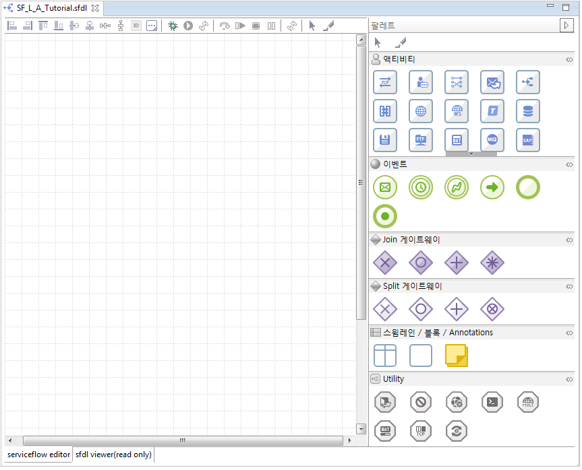Click the timer event icon
This screenshot has height=470, width=582.
click(x=421, y=187)
